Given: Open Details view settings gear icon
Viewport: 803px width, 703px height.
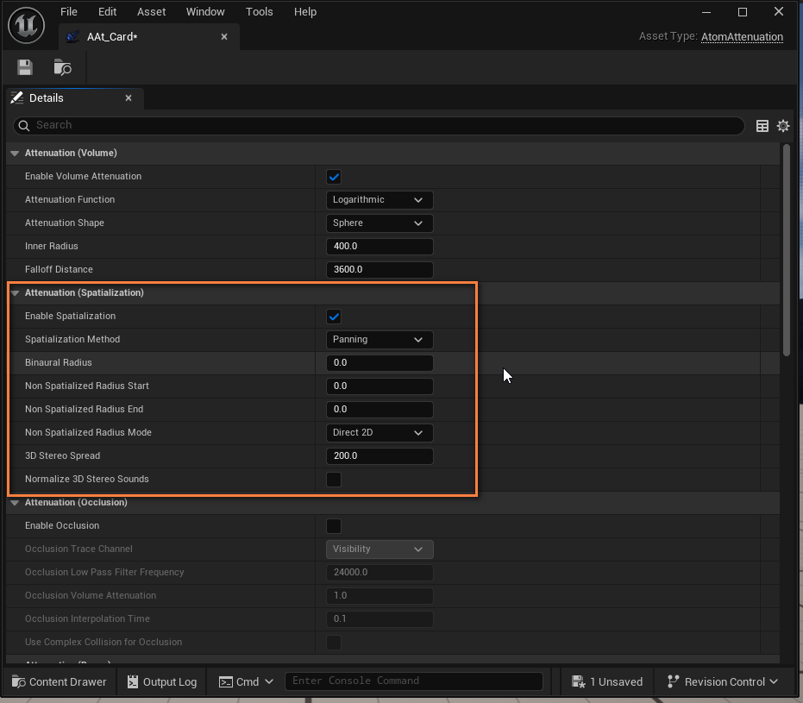Looking at the screenshot, I should (x=783, y=125).
